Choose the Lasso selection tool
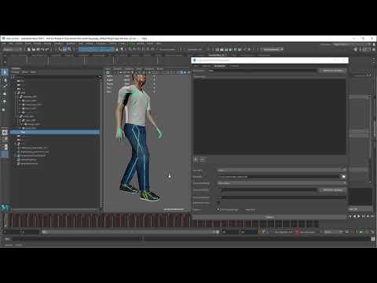 (x=5, y=80)
